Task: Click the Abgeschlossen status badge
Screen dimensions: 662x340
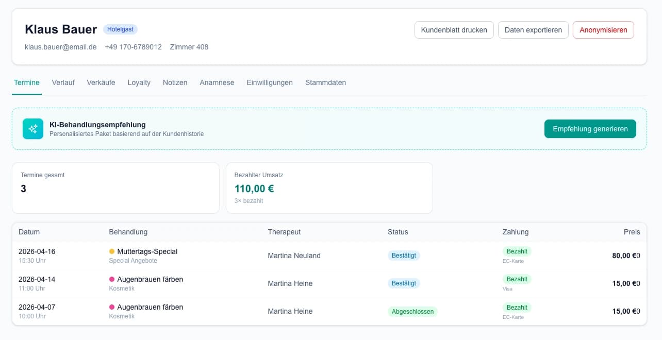Action: (x=412, y=312)
